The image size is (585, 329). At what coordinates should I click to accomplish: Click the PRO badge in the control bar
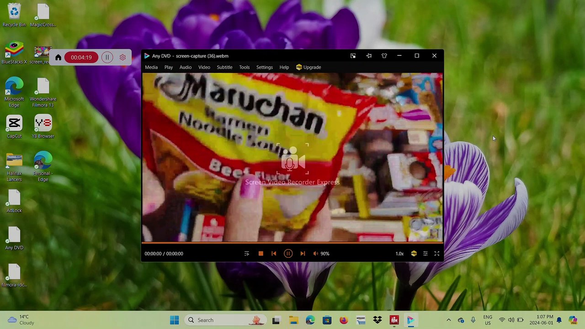[x=414, y=254]
